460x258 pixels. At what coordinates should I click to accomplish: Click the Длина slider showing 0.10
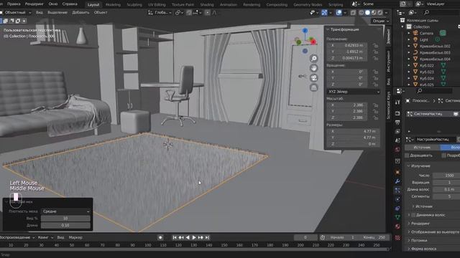pyautogui.click(x=65, y=225)
